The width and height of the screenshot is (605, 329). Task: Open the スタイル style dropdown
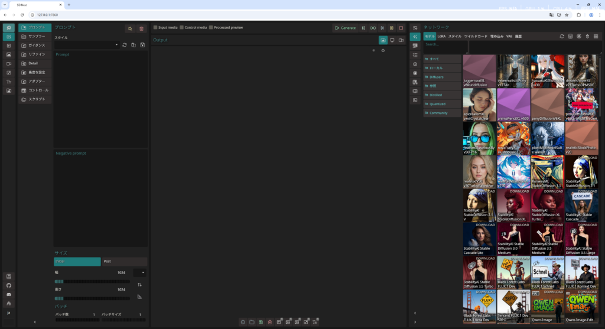(x=87, y=45)
